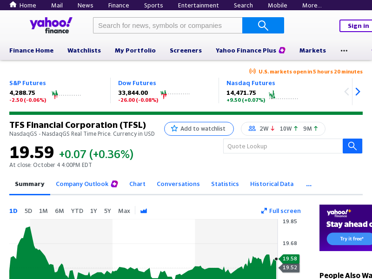The image size is (372, 279).
Task: Open Markets in navigation
Action: 312,50
